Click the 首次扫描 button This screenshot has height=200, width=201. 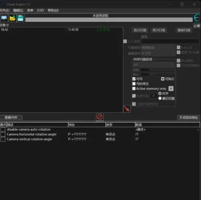click(140, 30)
